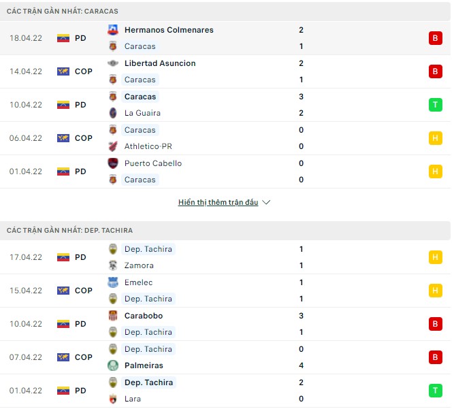Click the Puerto Cabello team crest
Image resolution: width=454 pixels, height=409 pixels.
click(113, 163)
